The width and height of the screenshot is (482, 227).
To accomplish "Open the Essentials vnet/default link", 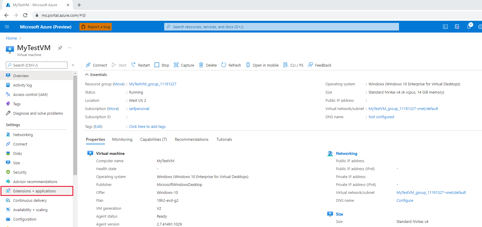I will pyautogui.click(x=403, y=109).
